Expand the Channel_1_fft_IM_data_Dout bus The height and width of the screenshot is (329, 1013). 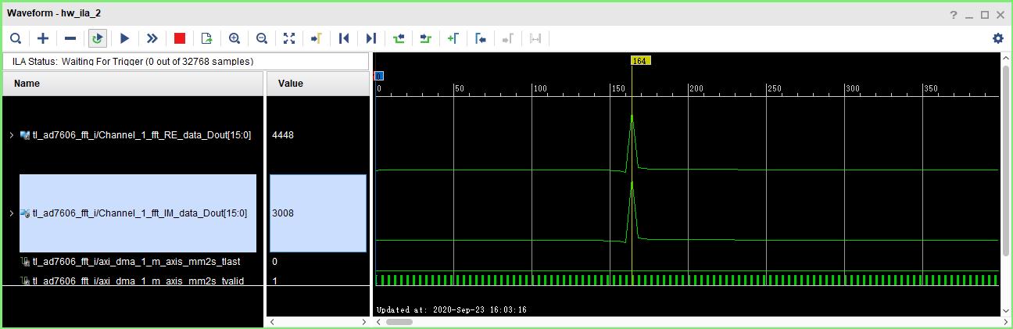(12, 213)
